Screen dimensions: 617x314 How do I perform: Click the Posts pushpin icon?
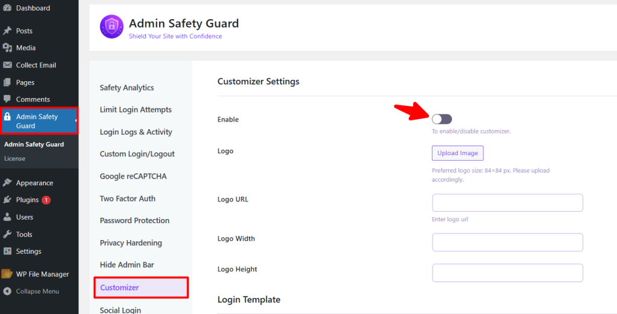(7, 31)
